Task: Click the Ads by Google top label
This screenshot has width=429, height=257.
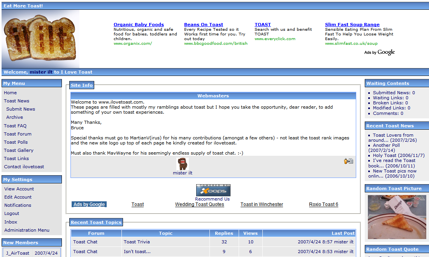Action: [380, 52]
